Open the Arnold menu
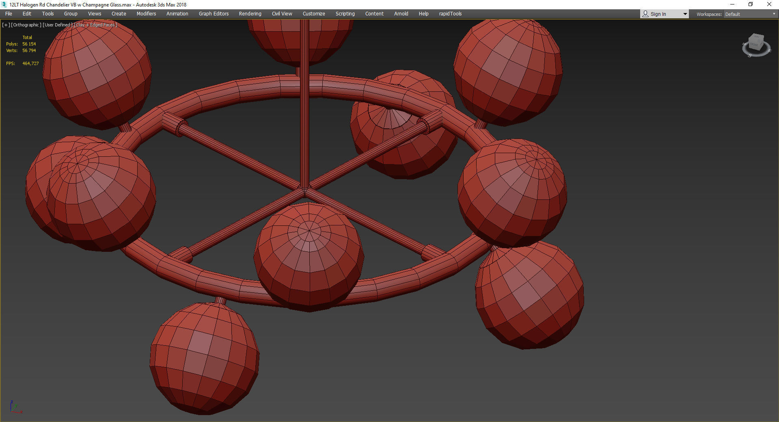Image resolution: width=779 pixels, height=422 pixels. tap(401, 14)
